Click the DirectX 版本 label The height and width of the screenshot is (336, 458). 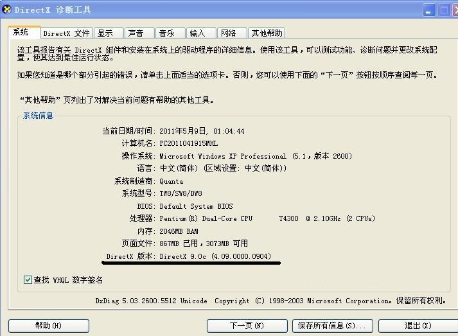coord(131,256)
